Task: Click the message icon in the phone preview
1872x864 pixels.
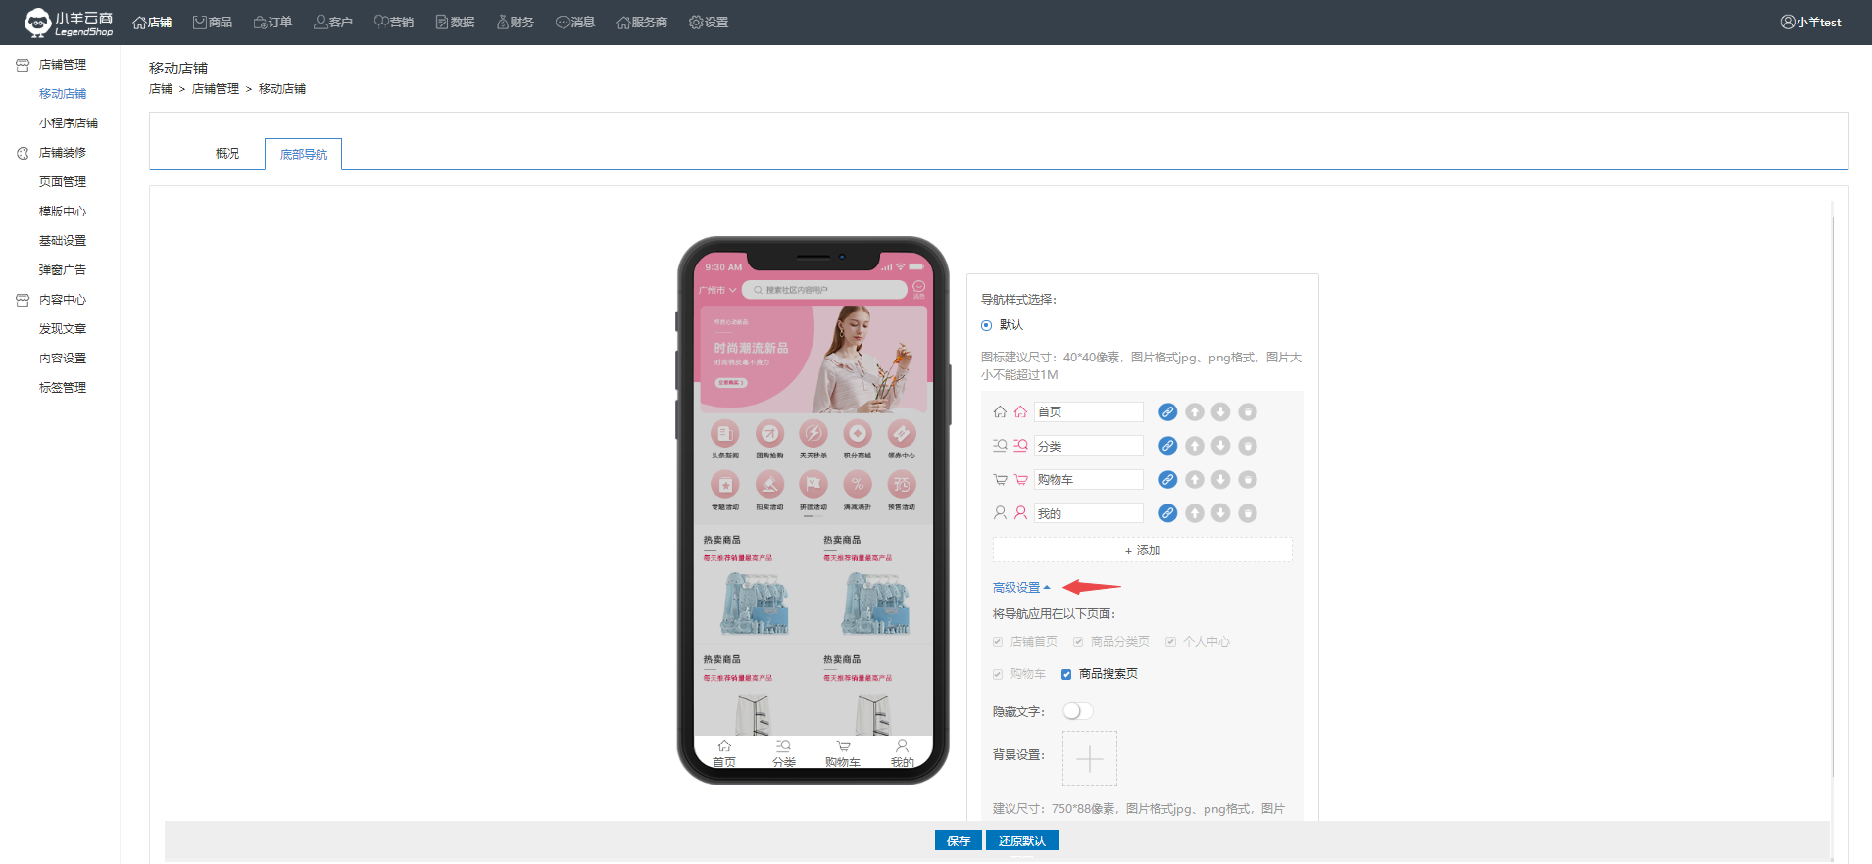Action: [x=918, y=288]
